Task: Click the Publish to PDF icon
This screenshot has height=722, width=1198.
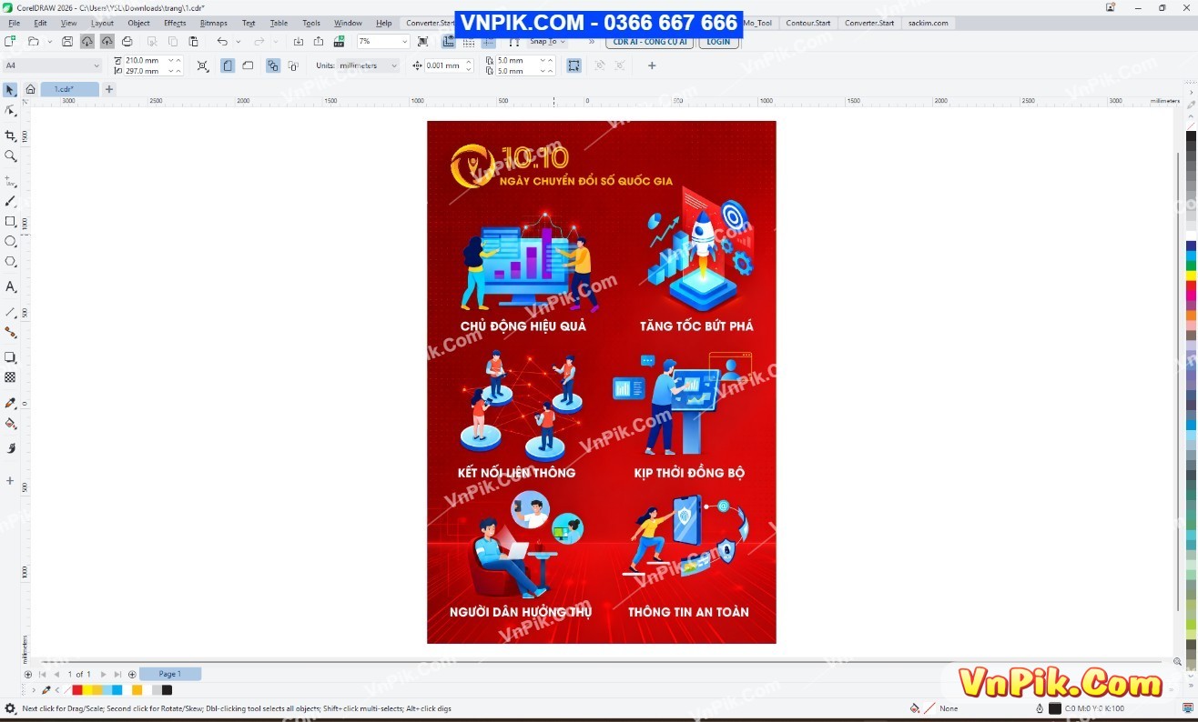Action: [339, 42]
